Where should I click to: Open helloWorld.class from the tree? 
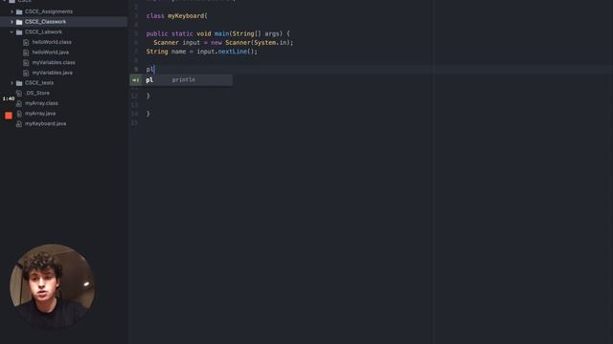coord(52,42)
